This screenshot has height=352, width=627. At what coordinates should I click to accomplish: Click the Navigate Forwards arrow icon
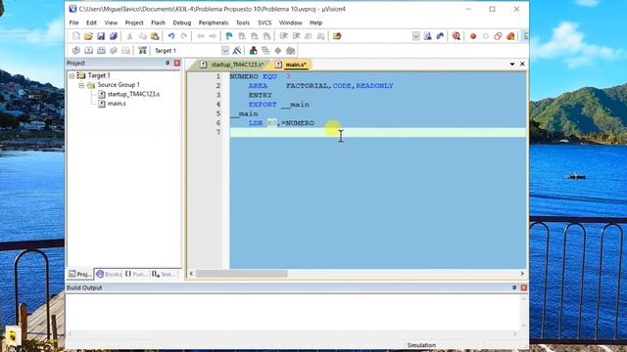(213, 36)
